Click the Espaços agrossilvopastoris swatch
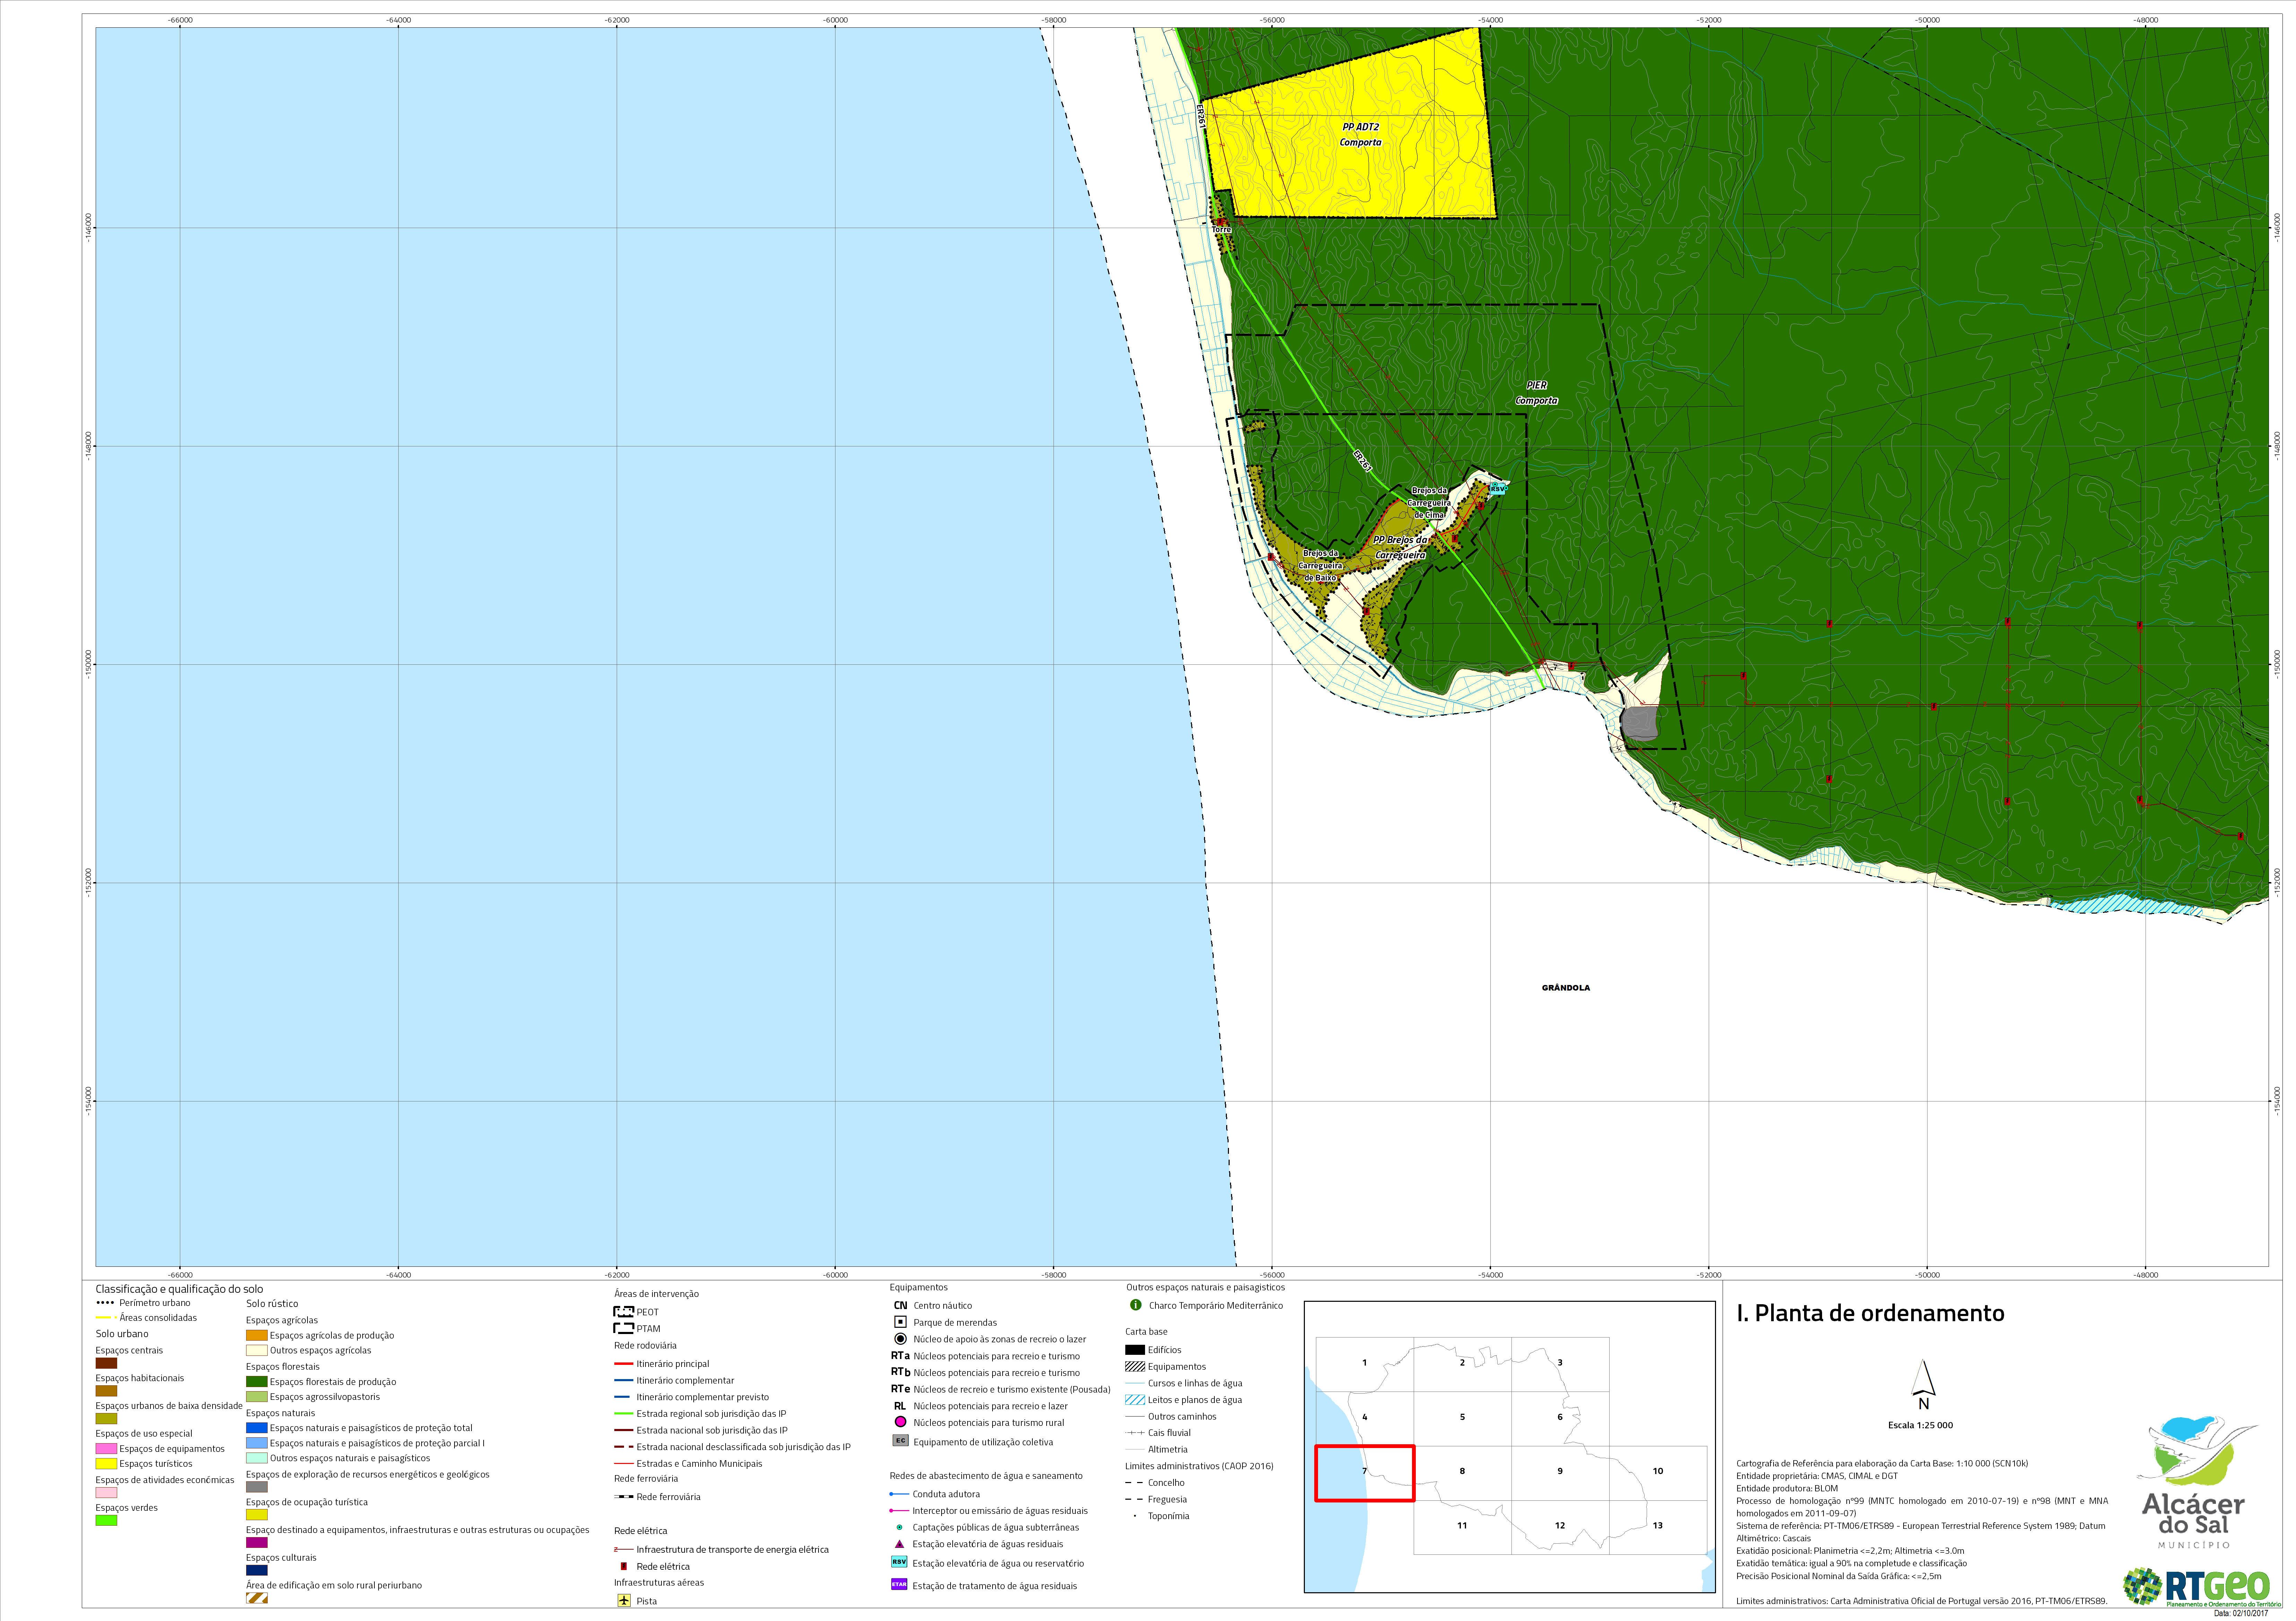The image size is (2296, 1621). [257, 1397]
